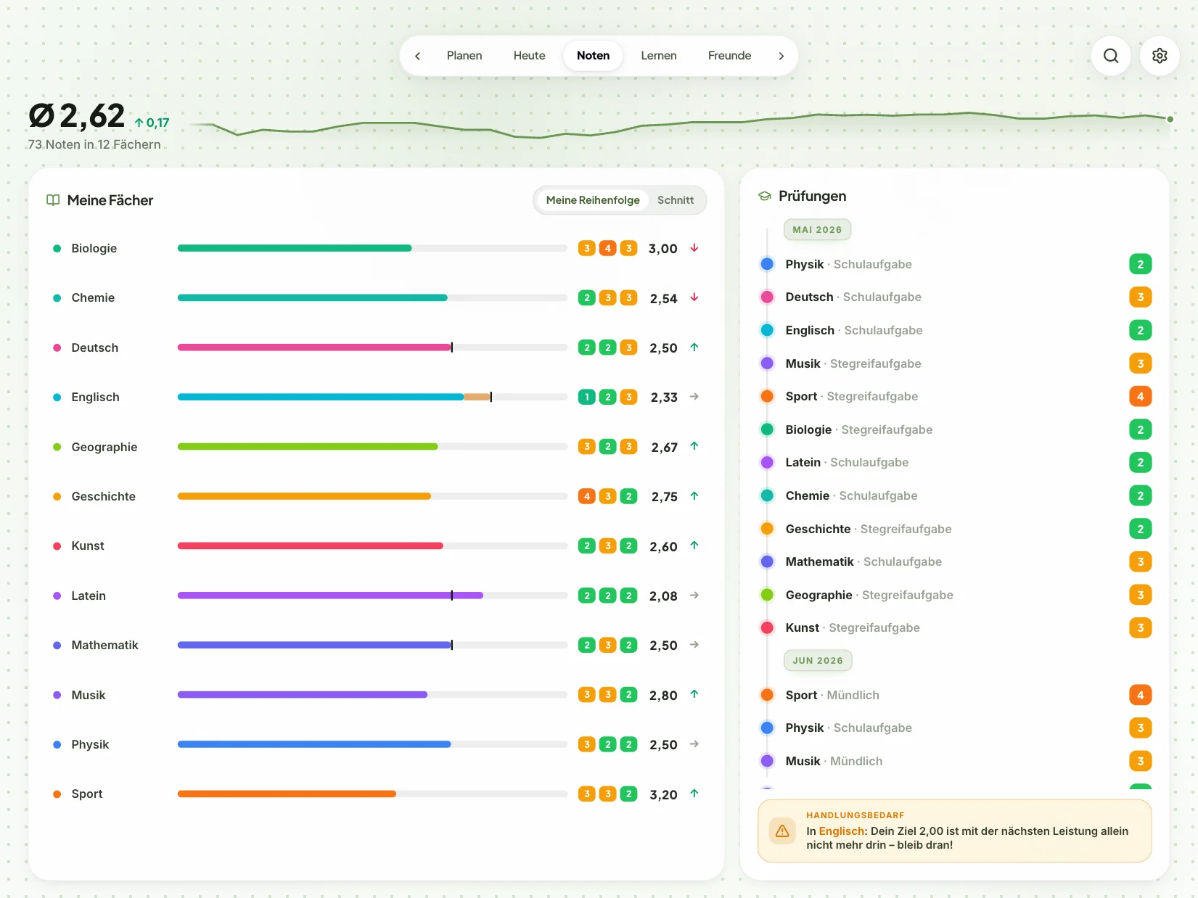
Task: Click the end point of average trend chart
Action: tap(1170, 119)
